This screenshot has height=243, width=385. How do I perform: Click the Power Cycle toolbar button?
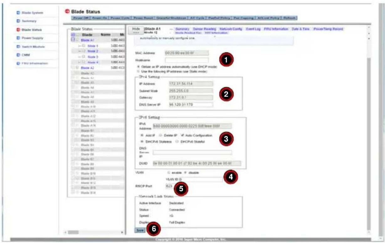pos(119,18)
